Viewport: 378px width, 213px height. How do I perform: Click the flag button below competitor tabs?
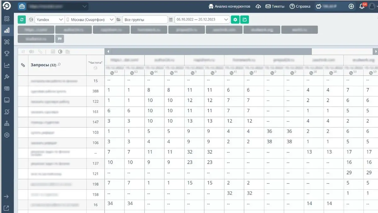point(60,38)
